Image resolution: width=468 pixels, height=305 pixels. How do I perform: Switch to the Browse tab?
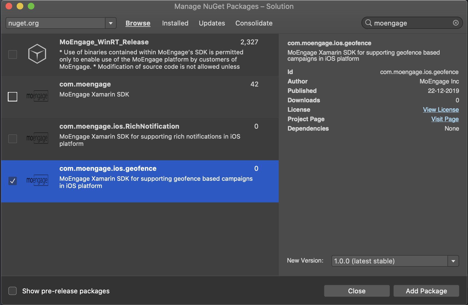[x=138, y=23]
